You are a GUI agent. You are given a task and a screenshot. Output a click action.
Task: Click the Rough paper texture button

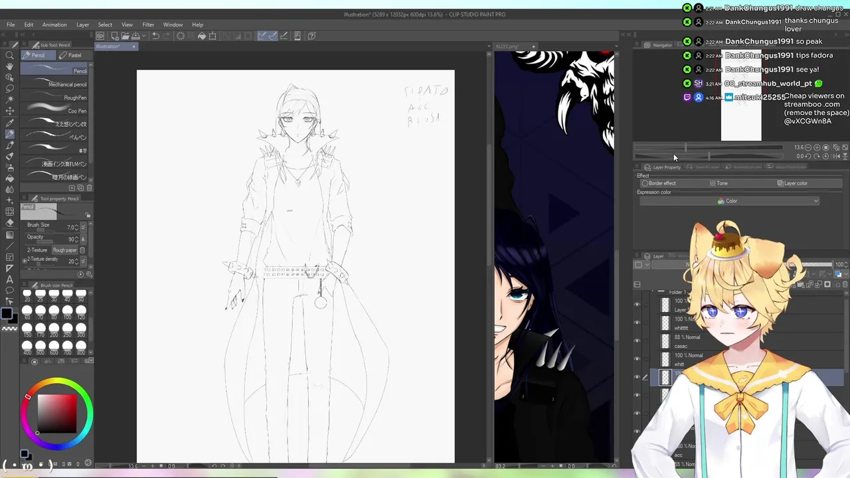[x=65, y=250]
